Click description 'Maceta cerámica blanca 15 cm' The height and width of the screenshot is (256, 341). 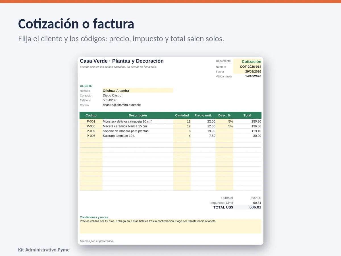125,126
